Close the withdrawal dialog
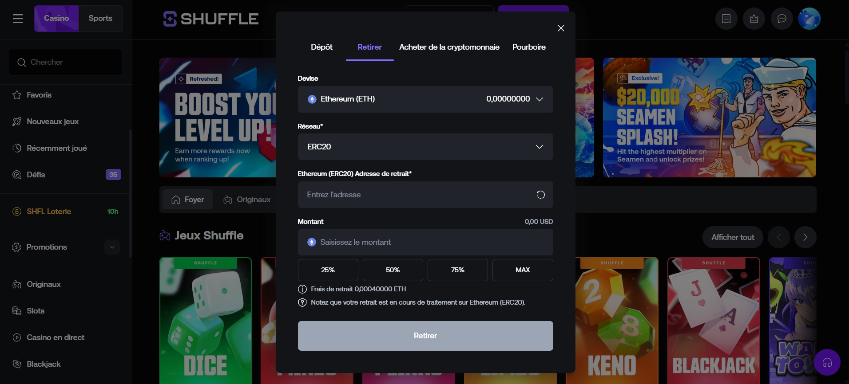This screenshot has height=384, width=849. [x=561, y=28]
